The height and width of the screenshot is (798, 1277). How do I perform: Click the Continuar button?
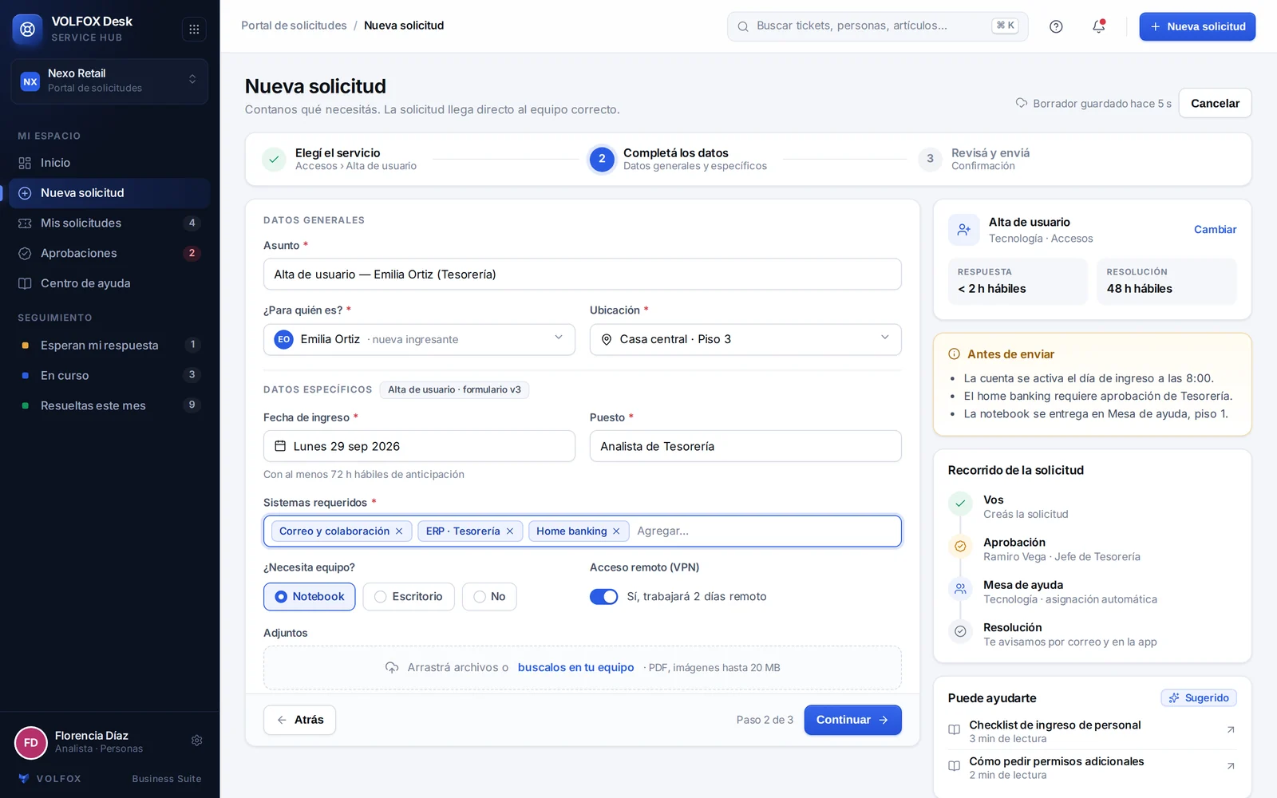[x=852, y=720]
